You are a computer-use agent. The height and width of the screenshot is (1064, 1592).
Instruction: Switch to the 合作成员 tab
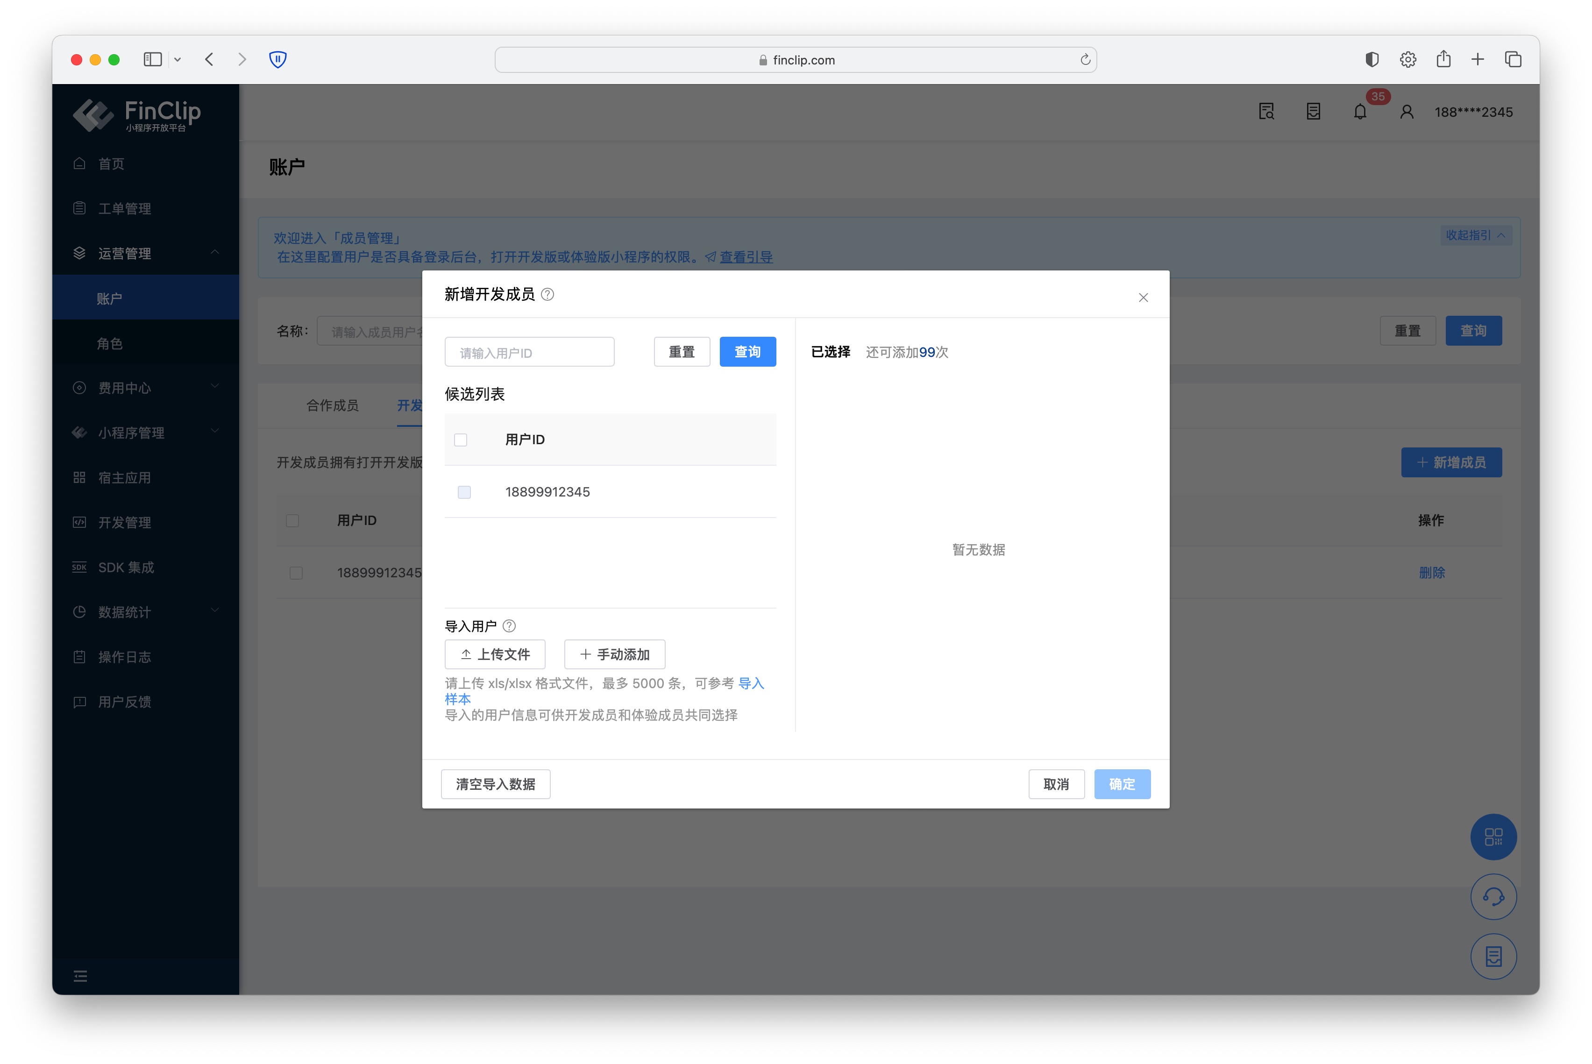[x=333, y=405]
